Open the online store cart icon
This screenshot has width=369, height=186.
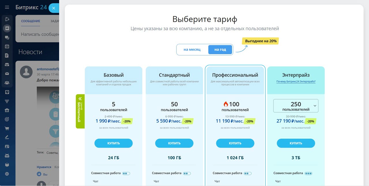pos(7,128)
